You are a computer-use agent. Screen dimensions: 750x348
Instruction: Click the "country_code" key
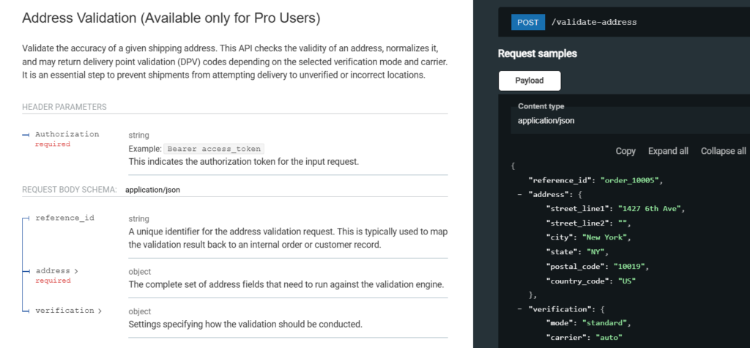click(x=578, y=281)
